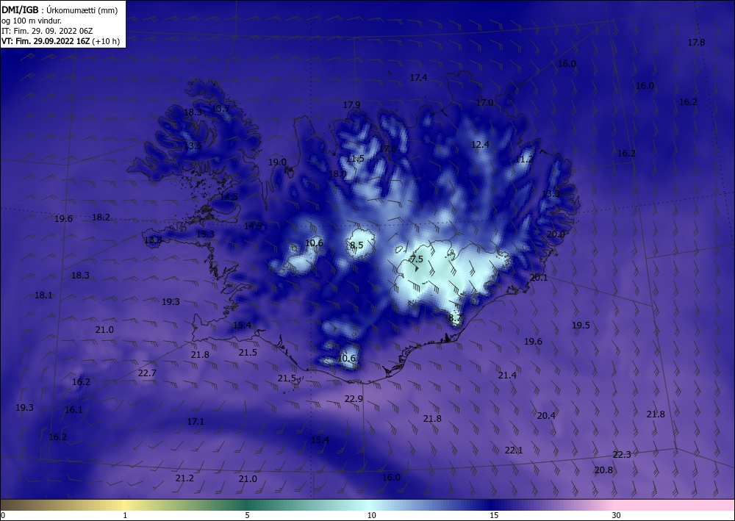Click the 19.0 value on the map
735x521 pixels.
pos(277,162)
